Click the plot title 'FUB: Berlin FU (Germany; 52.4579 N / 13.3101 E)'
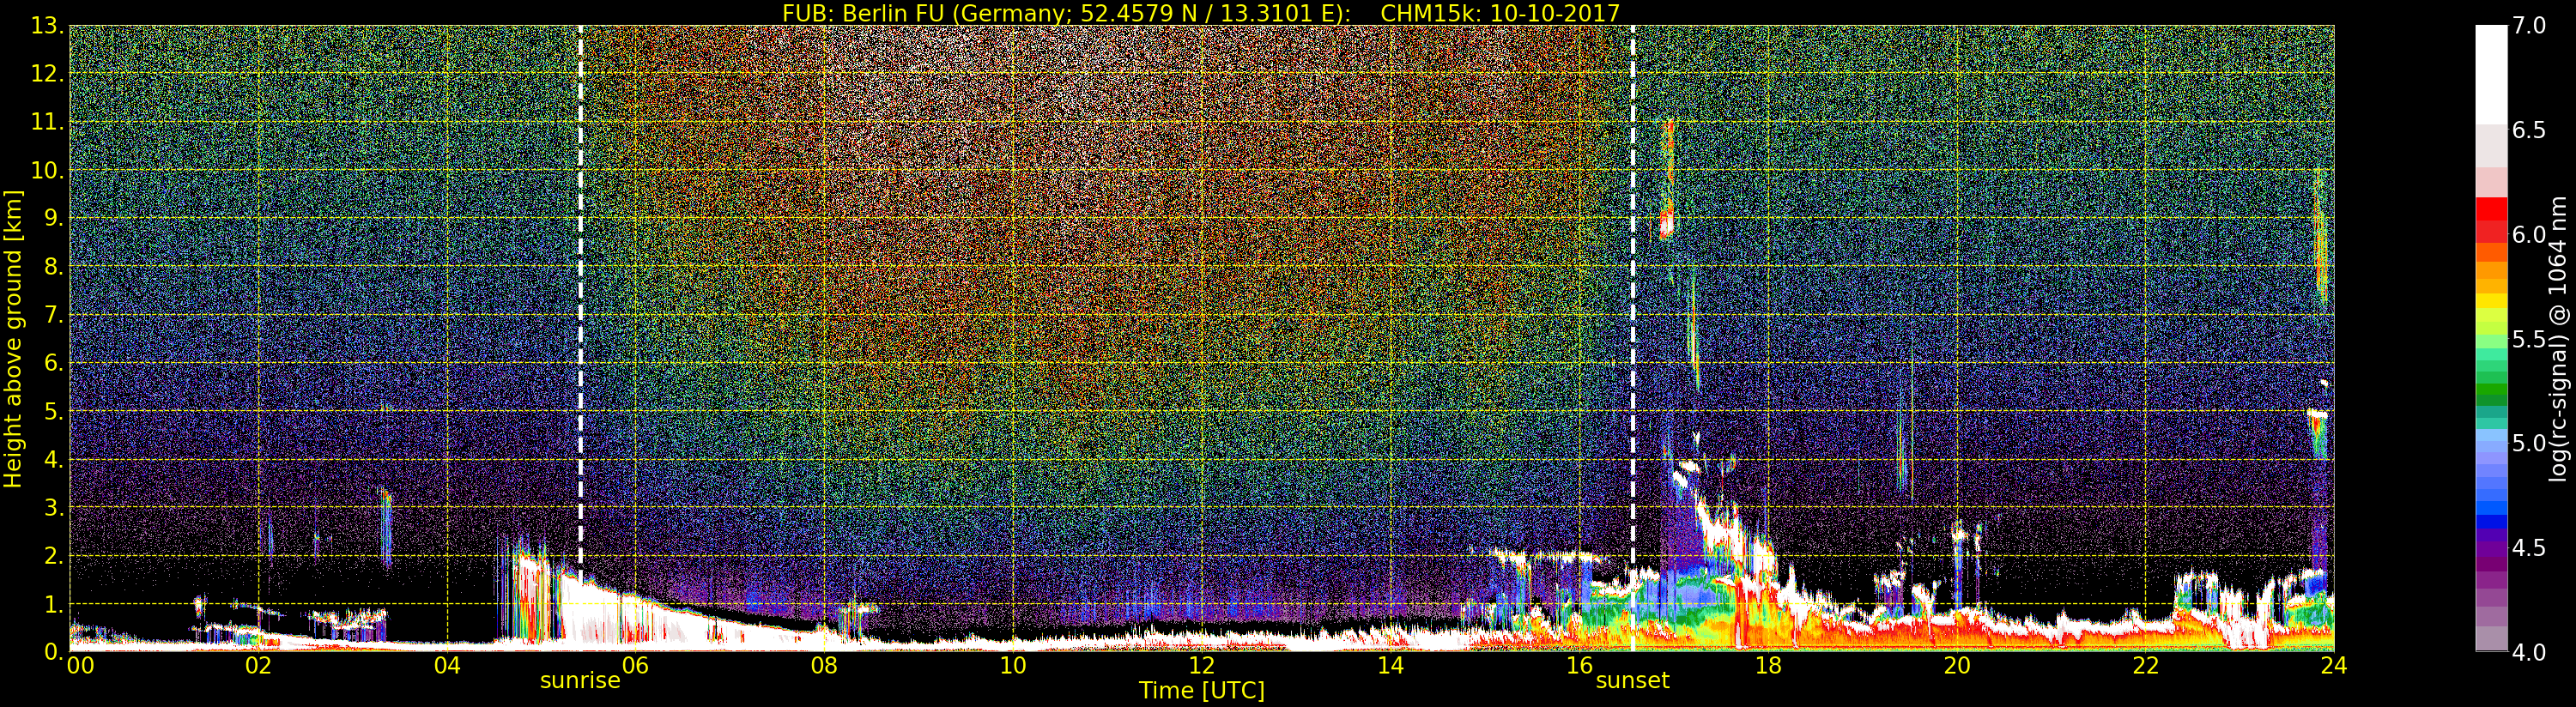Screen dimensions: 2576x707 1066,13
